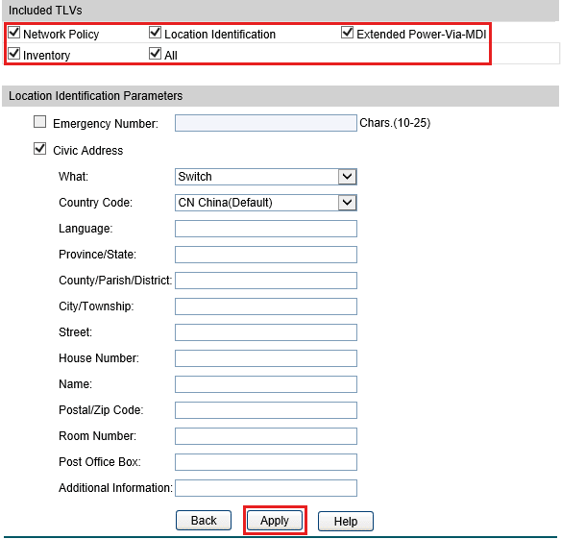Toggle Extended Power-Via-MDI checkbox

(x=347, y=33)
